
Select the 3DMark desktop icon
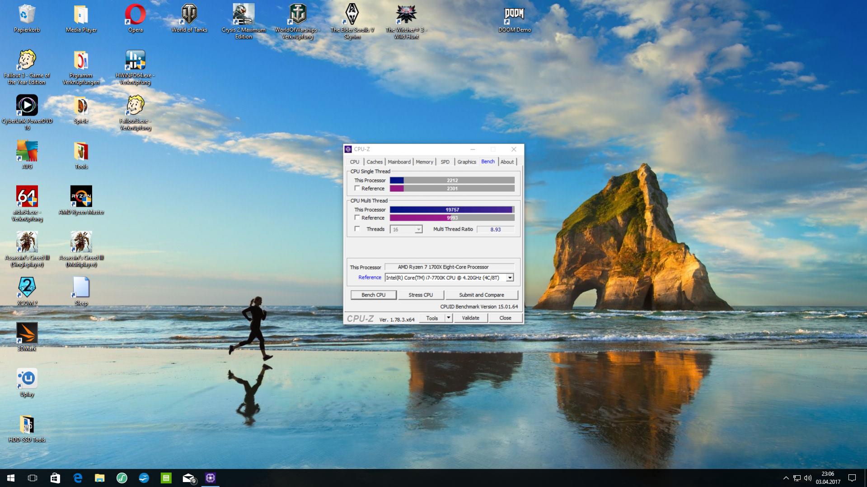27,337
